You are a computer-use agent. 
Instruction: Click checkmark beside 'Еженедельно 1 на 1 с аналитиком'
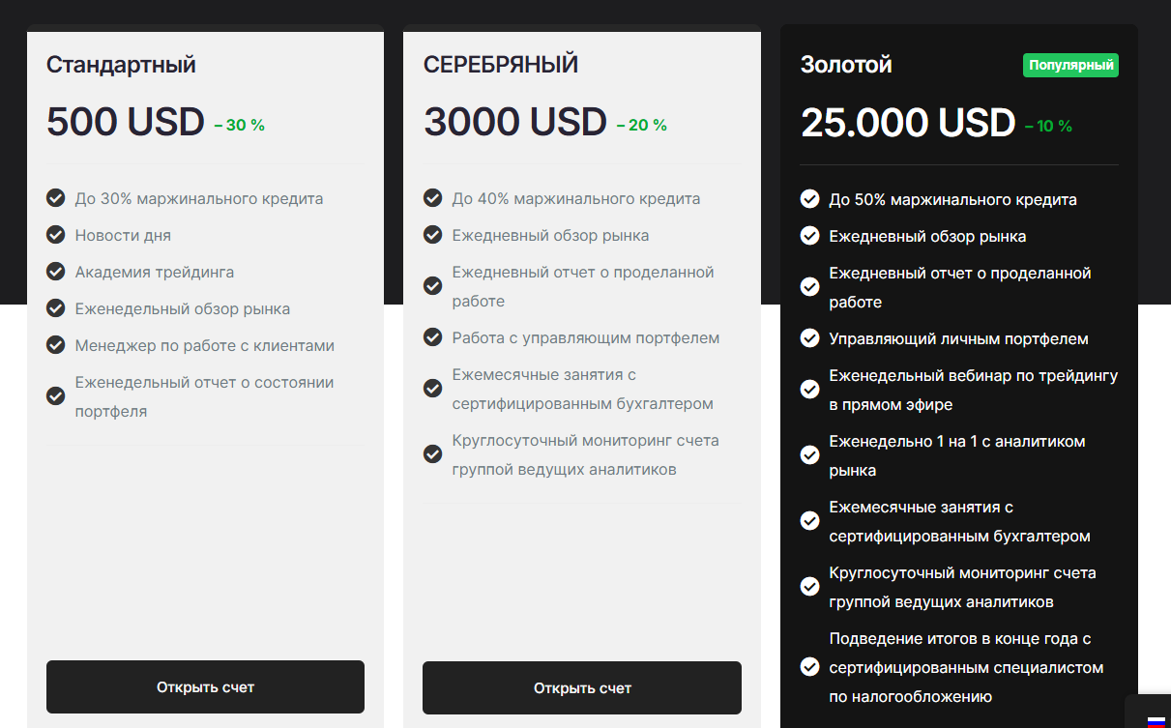click(x=810, y=455)
